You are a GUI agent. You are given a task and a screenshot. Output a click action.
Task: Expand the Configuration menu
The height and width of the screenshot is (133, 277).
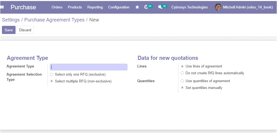tap(119, 7)
